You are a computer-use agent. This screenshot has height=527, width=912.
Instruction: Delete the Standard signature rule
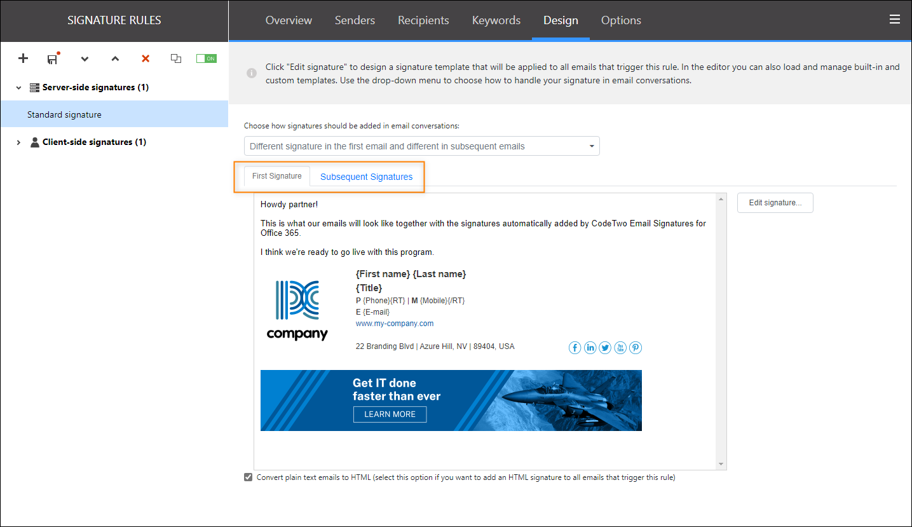click(145, 58)
